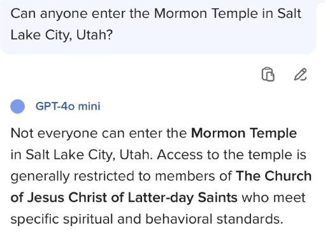
Task: Click the word 'Salt' ending the question's first line
Action: [x=289, y=13]
